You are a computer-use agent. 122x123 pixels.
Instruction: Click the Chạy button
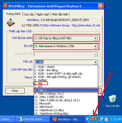[15, 91]
